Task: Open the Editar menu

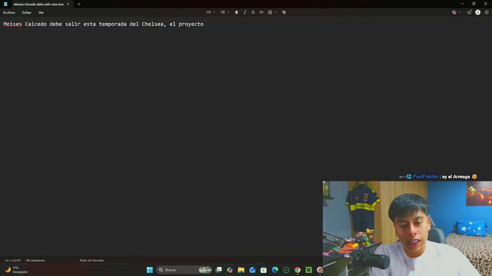Action: pyautogui.click(x=27, y=13)
